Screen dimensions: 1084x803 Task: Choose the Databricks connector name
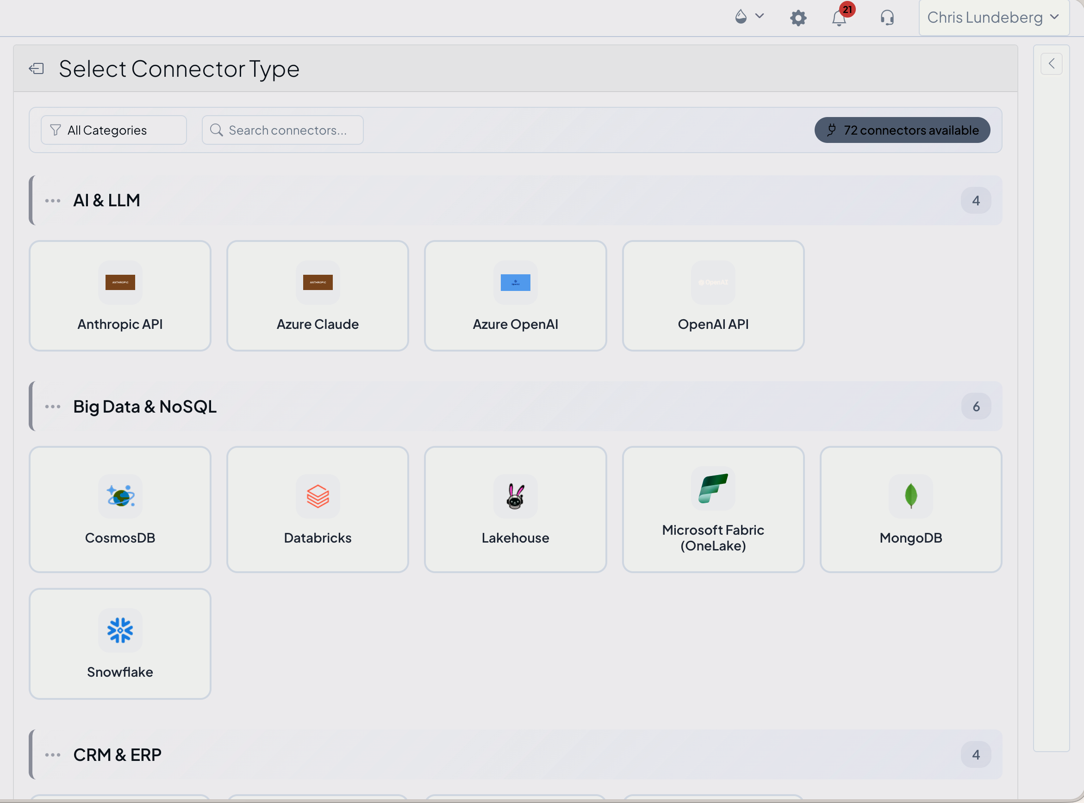pos(318,538)
